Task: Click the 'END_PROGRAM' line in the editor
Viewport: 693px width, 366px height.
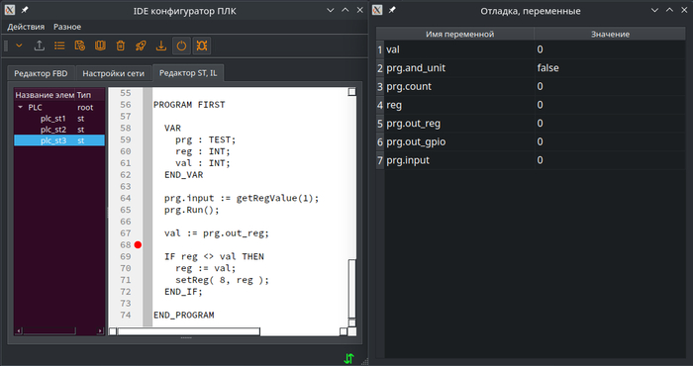Action: 184,315
